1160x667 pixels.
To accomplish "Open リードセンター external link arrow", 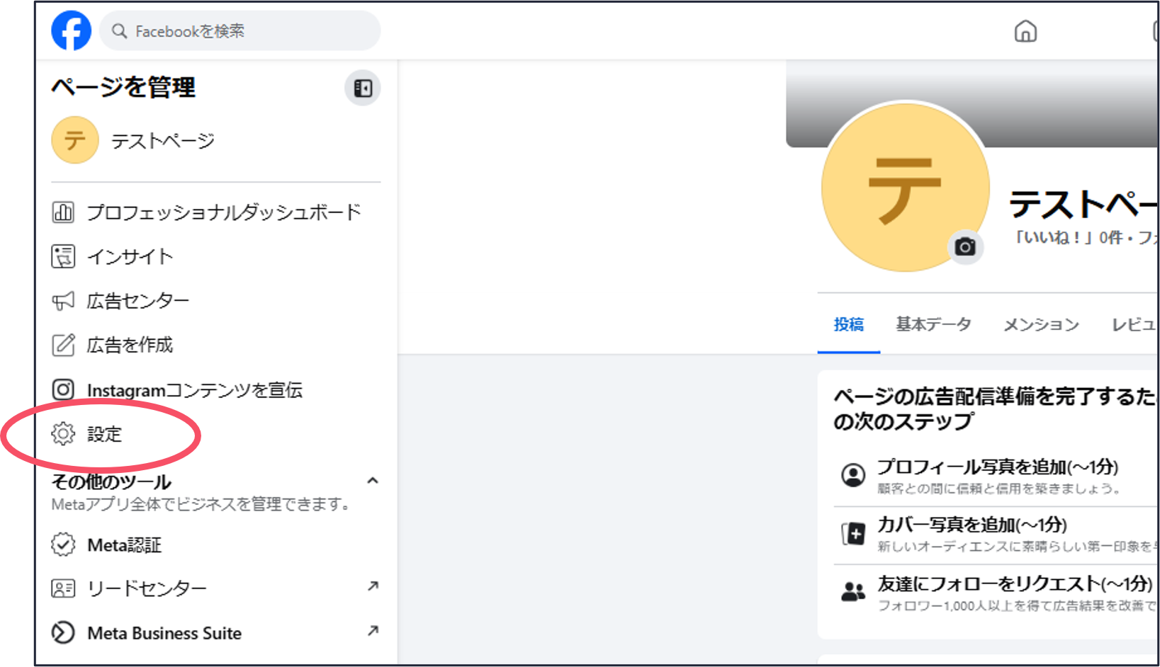I will [x=373, y=586].
